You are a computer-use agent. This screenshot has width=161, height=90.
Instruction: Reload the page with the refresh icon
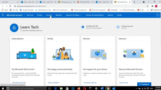pyautogui.click(x=10, y=6)
